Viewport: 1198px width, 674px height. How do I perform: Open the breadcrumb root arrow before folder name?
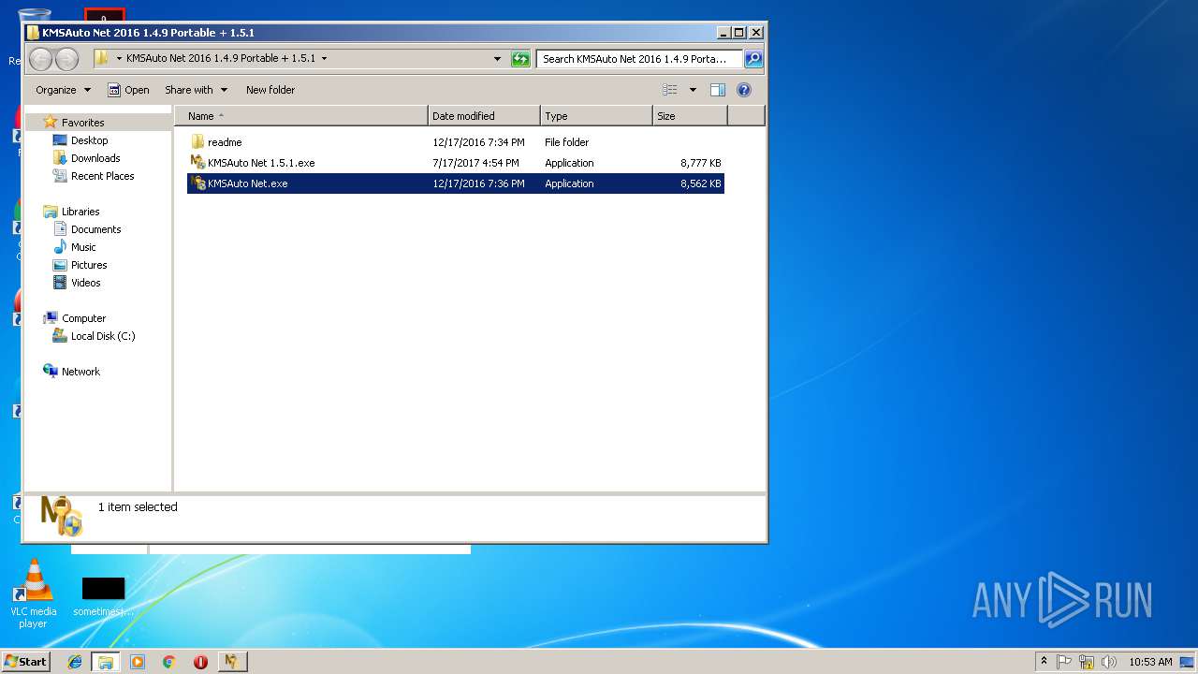point(119,58)
